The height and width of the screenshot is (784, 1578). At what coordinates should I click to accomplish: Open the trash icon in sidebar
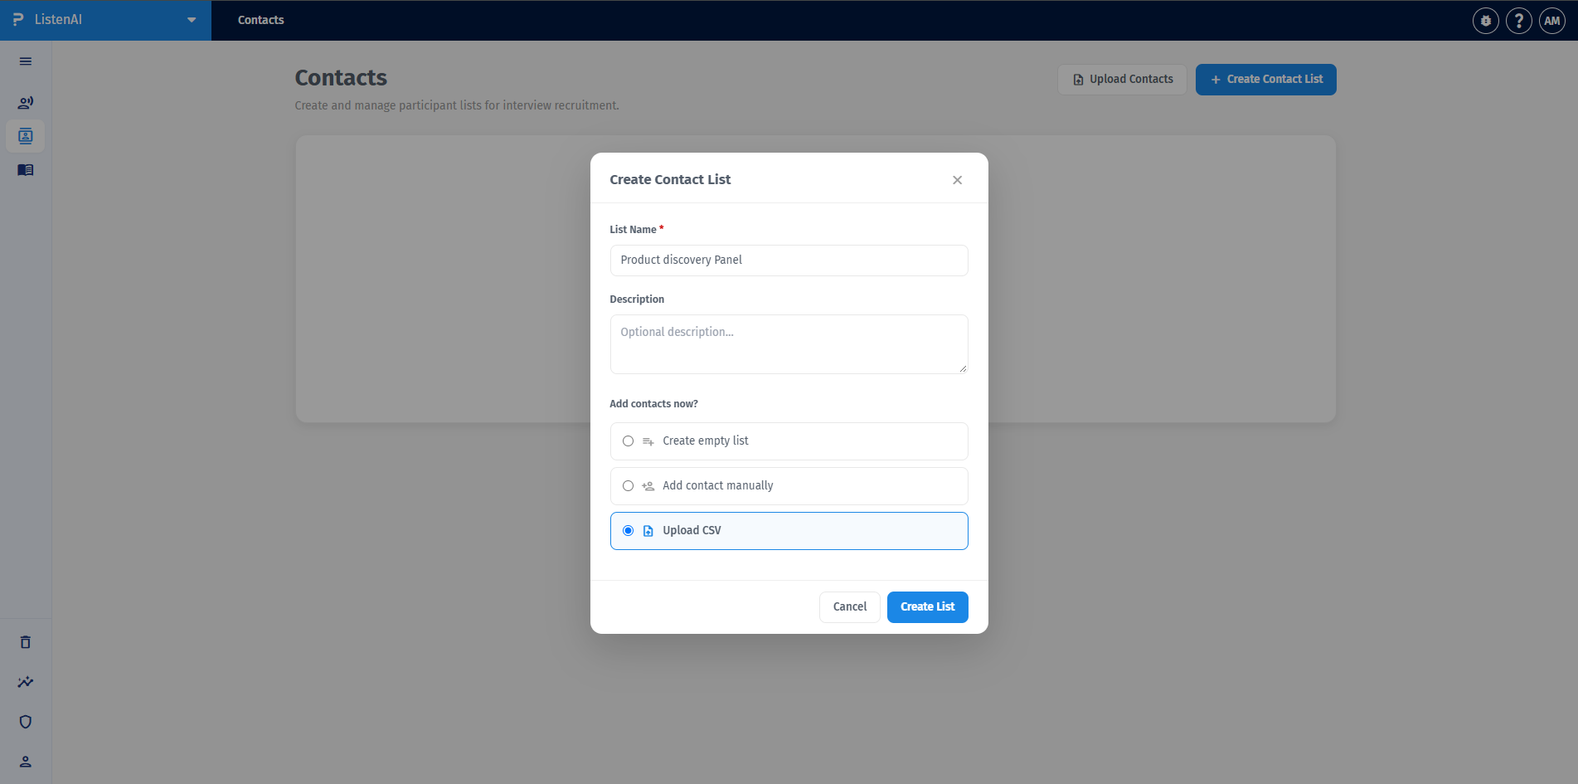[26, 642]
